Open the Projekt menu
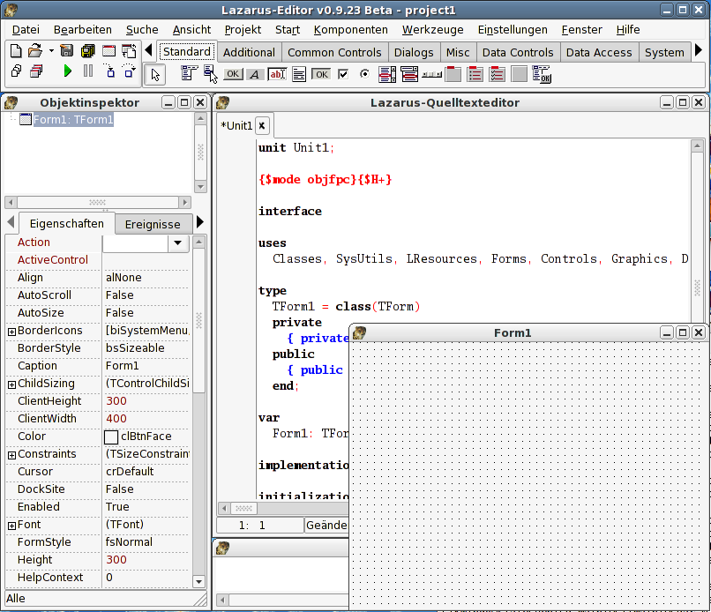The image size is (711, 612). (x=243, y=29)
